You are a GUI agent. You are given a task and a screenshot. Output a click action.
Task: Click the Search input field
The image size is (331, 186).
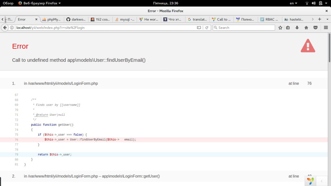244,28
